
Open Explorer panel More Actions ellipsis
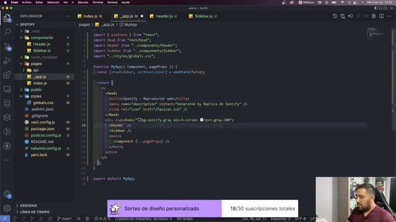[67, 16]
